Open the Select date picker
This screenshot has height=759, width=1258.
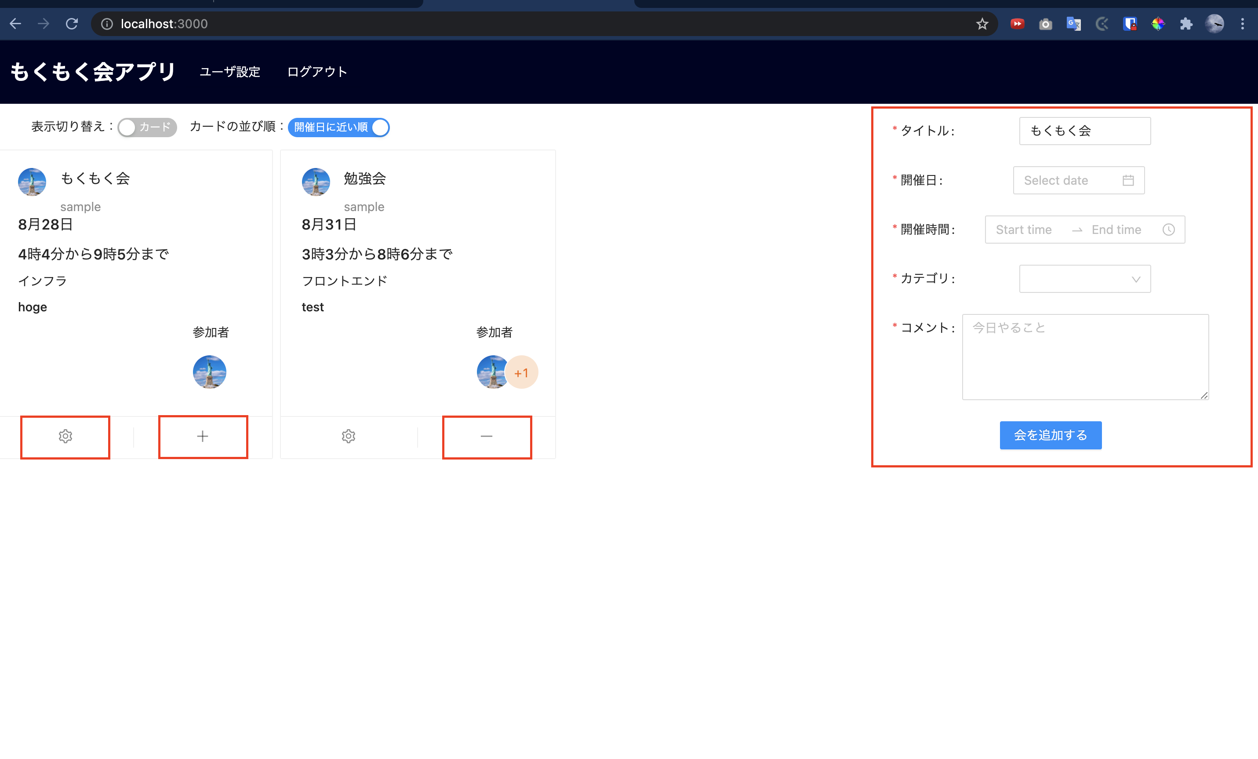[x=1079, y=180]
